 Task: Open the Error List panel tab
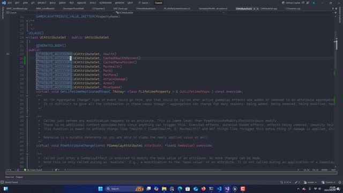pos(10,177)
